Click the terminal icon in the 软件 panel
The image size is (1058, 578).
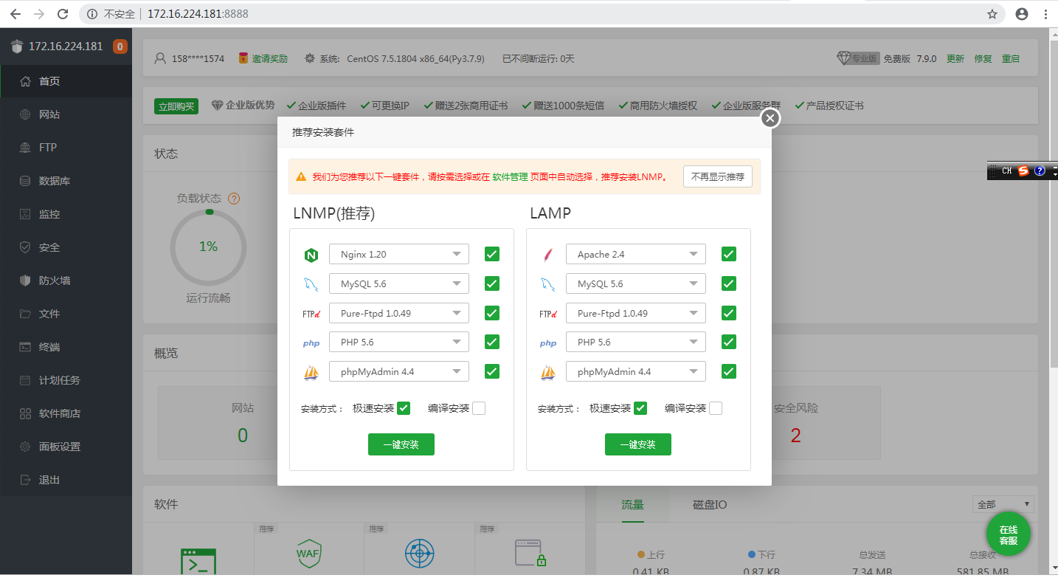click(198, 561)
